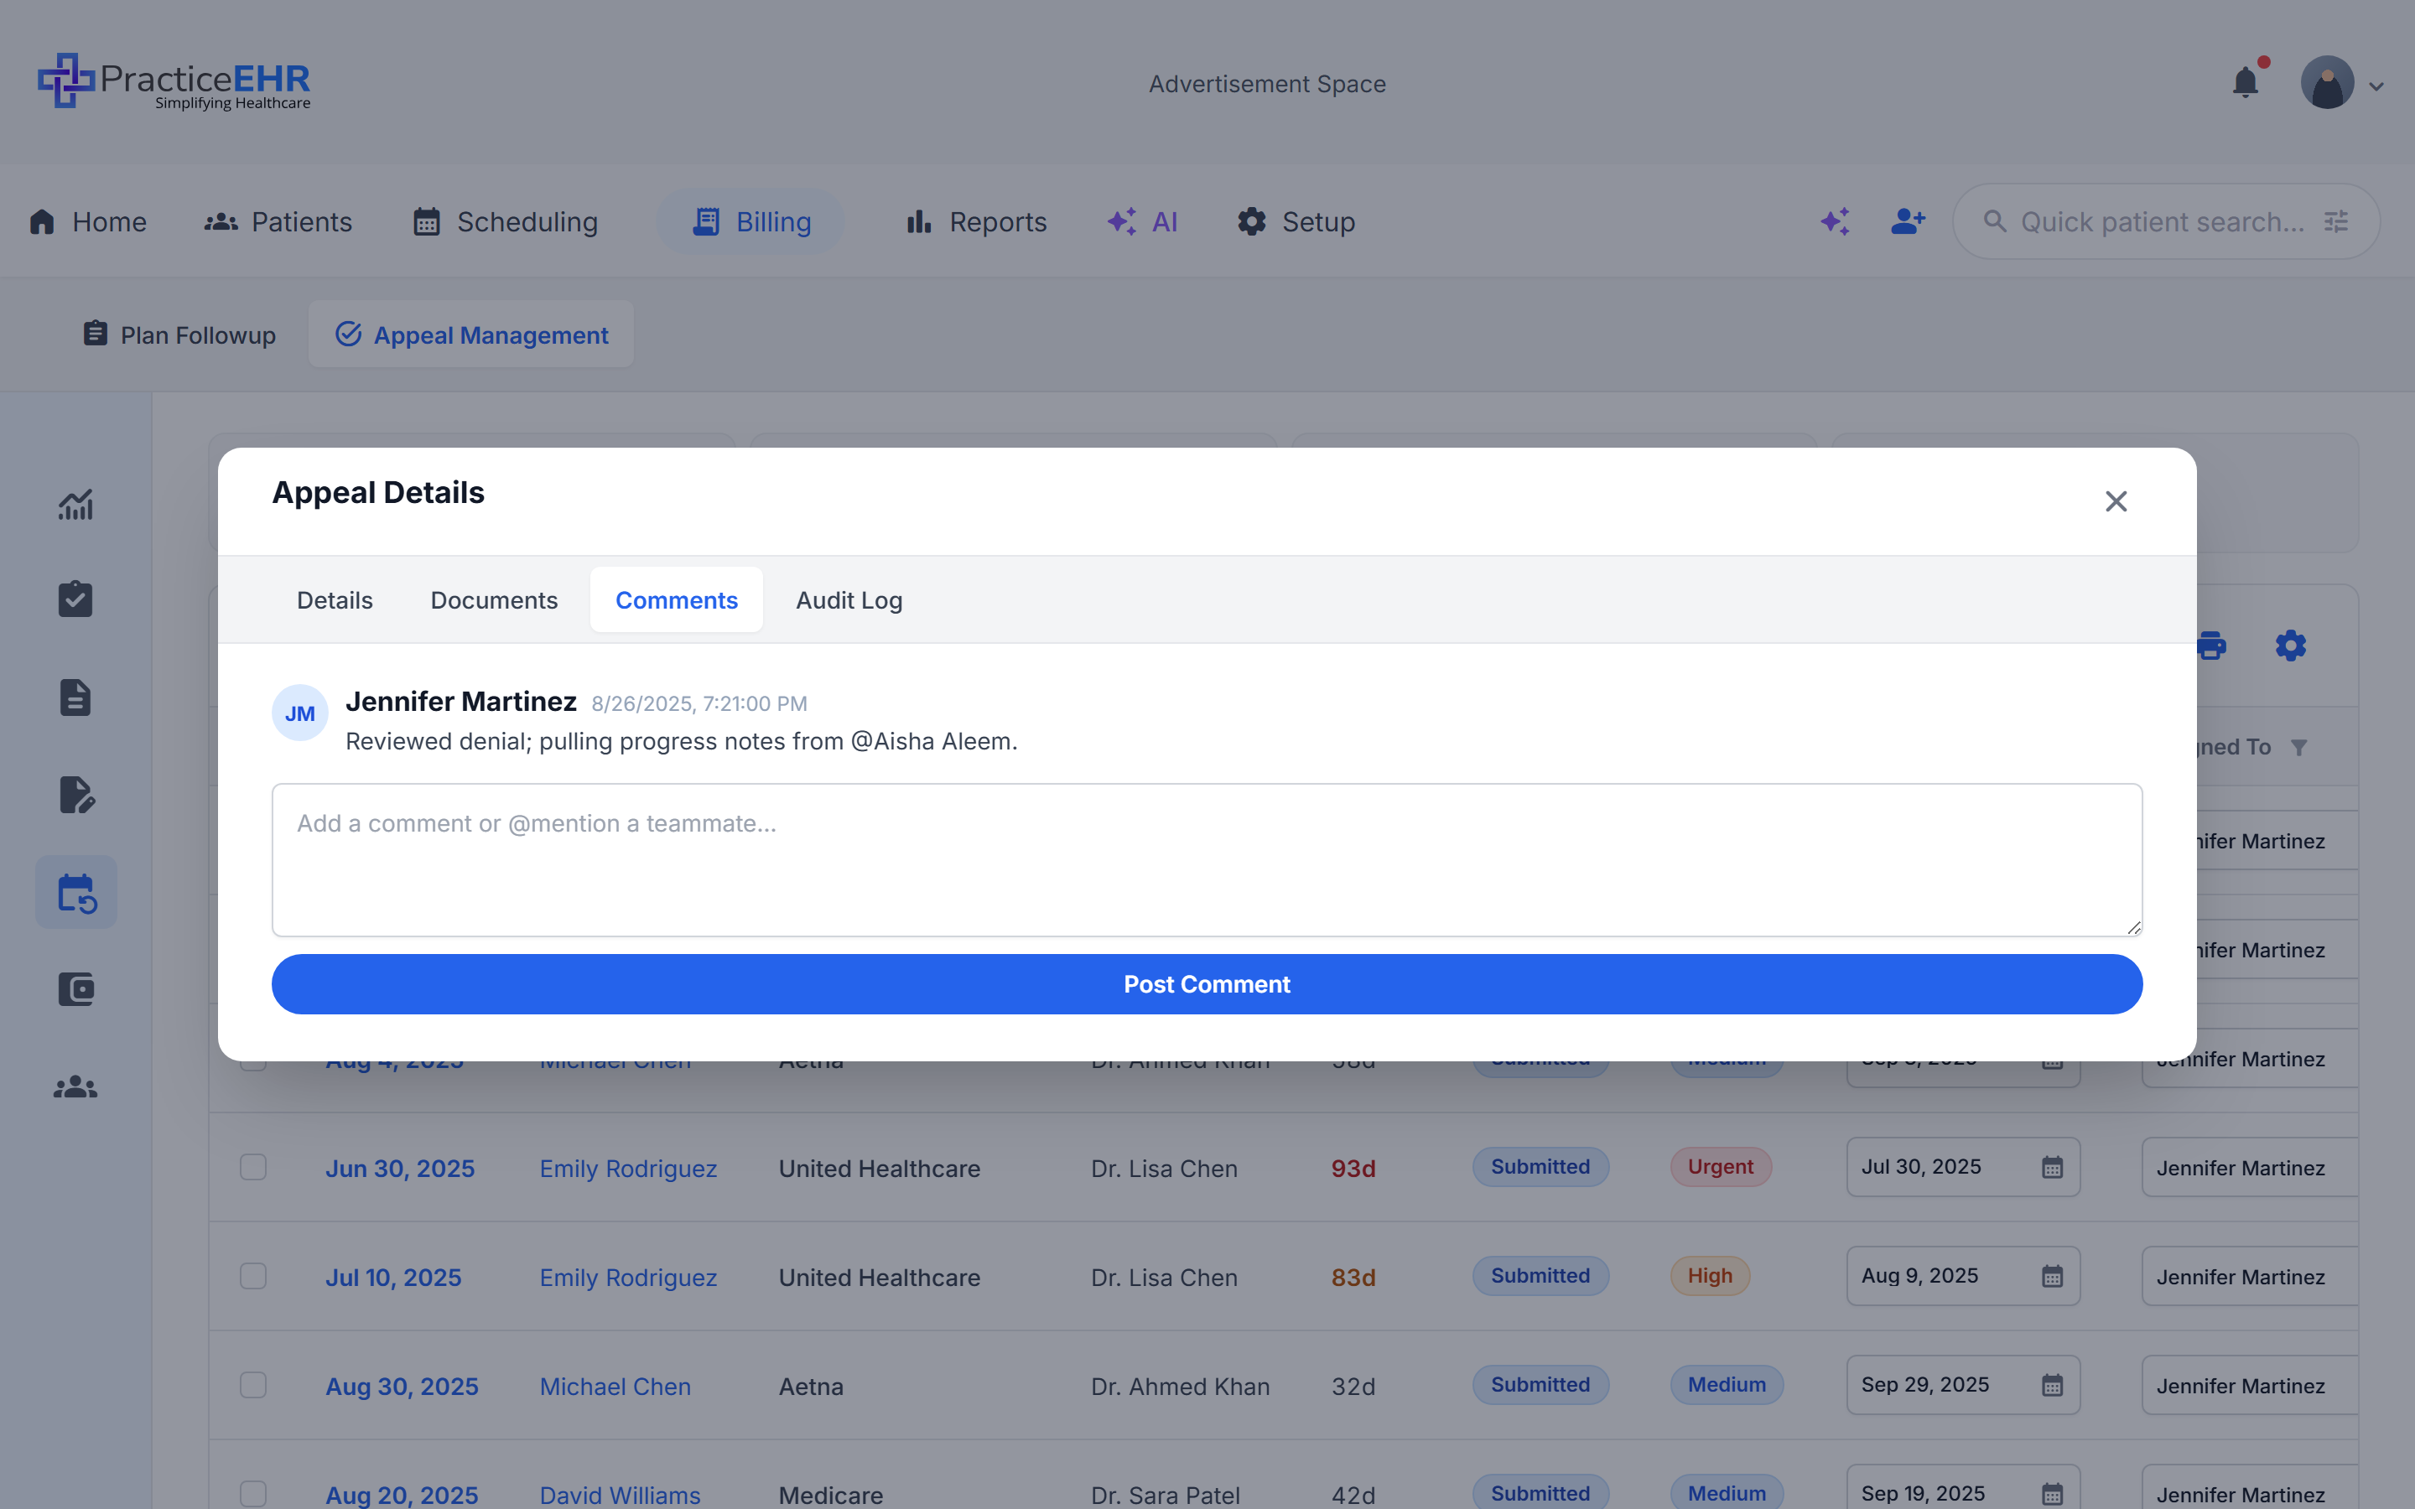Viewport: 2415px width, 1509px height.
Task: Open patient Michael Chen in 32d row
Action: [615, 1385]
